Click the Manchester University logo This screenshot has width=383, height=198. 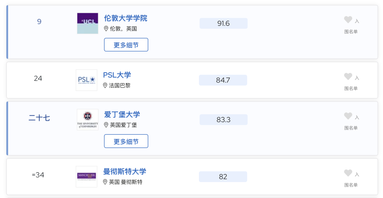87,176
